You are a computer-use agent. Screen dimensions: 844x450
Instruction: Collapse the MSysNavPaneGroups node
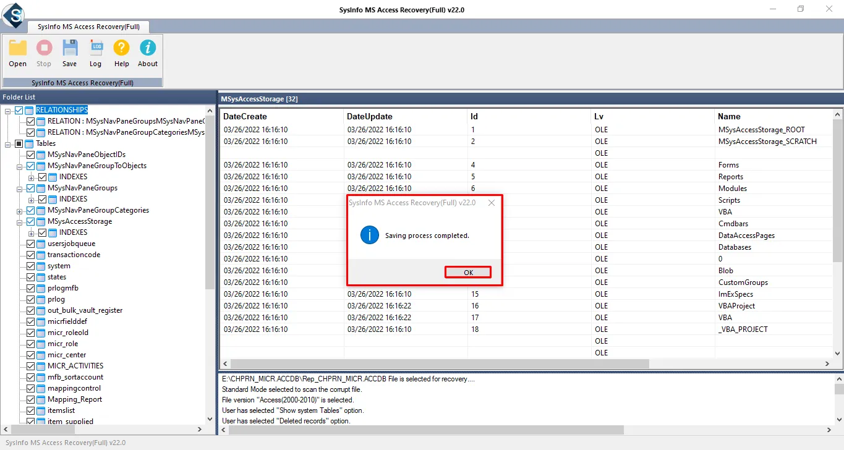pyautogui.click(x=20, y=188)
